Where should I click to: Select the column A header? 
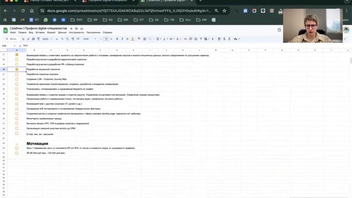tap(17, 50)
